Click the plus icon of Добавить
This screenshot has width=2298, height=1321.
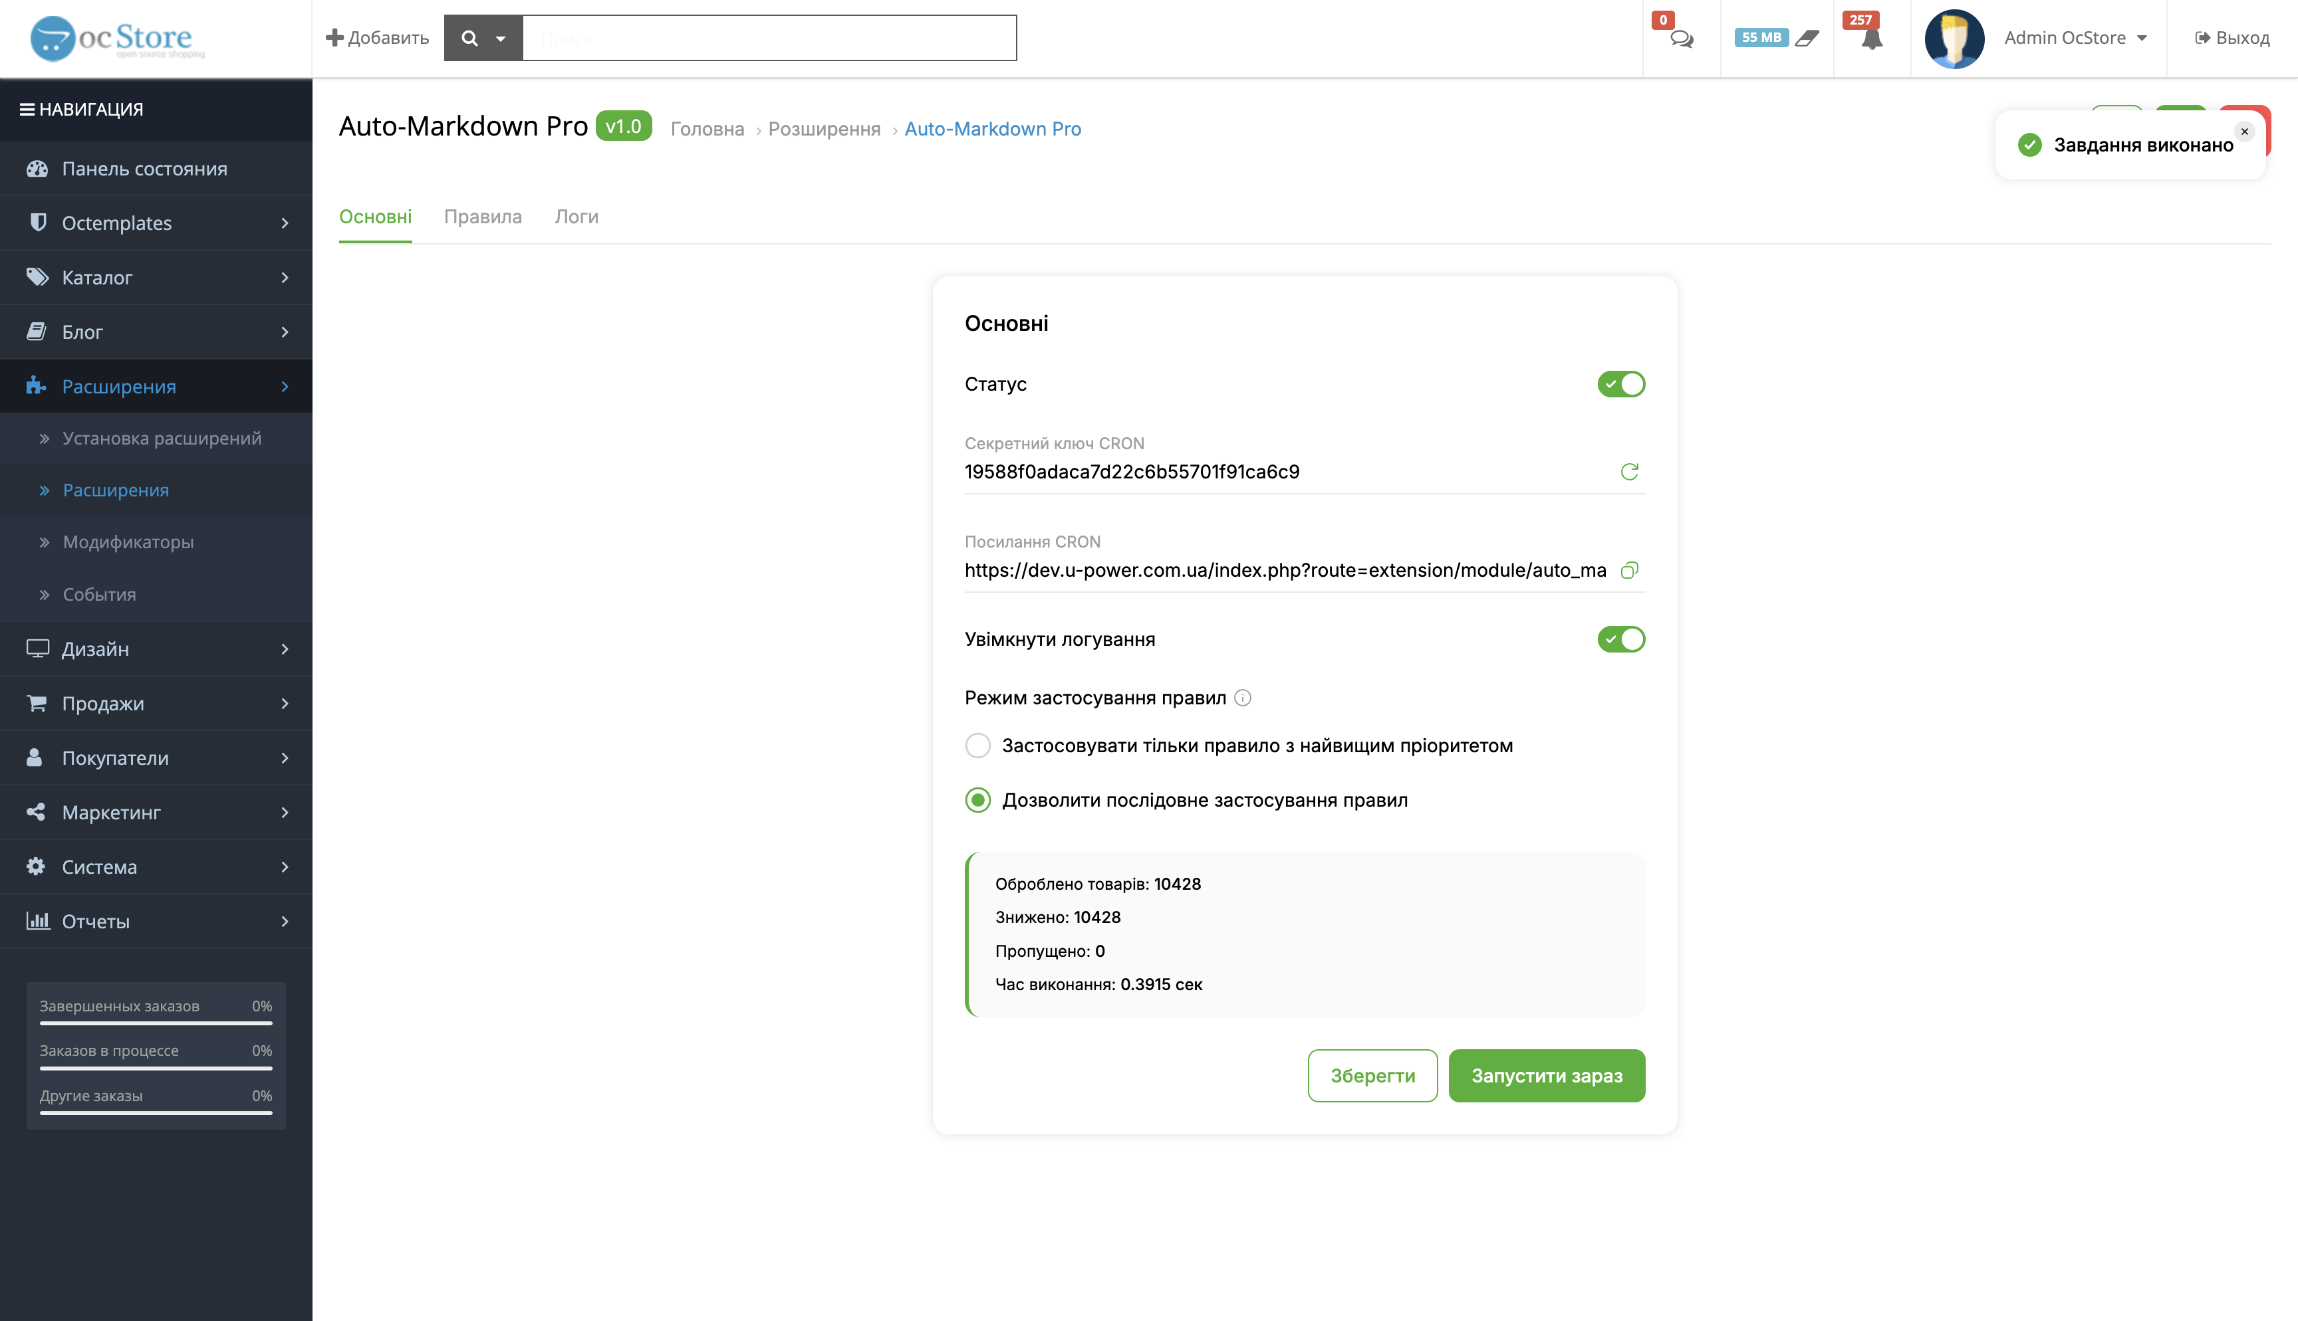tap(334, 37)
